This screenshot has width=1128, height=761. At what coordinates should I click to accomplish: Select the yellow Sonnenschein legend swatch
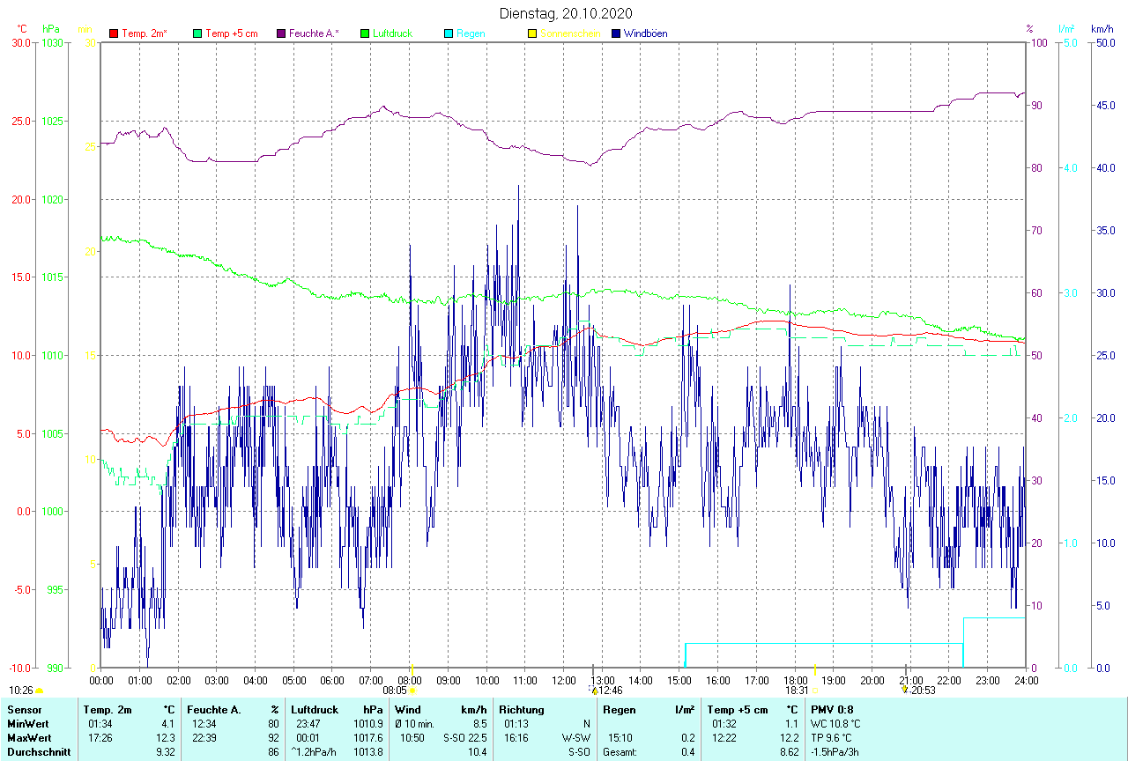(532, 33)
